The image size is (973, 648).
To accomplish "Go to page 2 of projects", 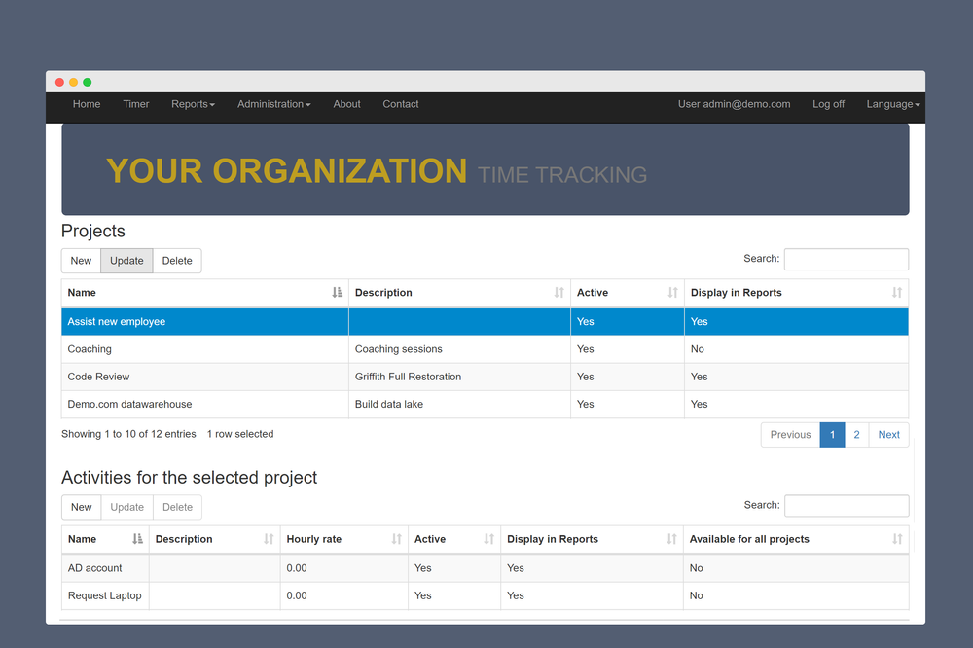I will pyautogui.click(x=856, y=434).
